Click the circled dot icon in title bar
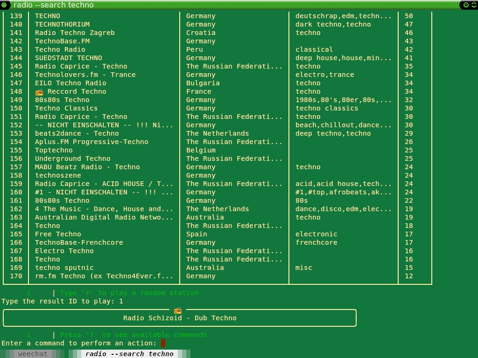 (x=465, y=5)
